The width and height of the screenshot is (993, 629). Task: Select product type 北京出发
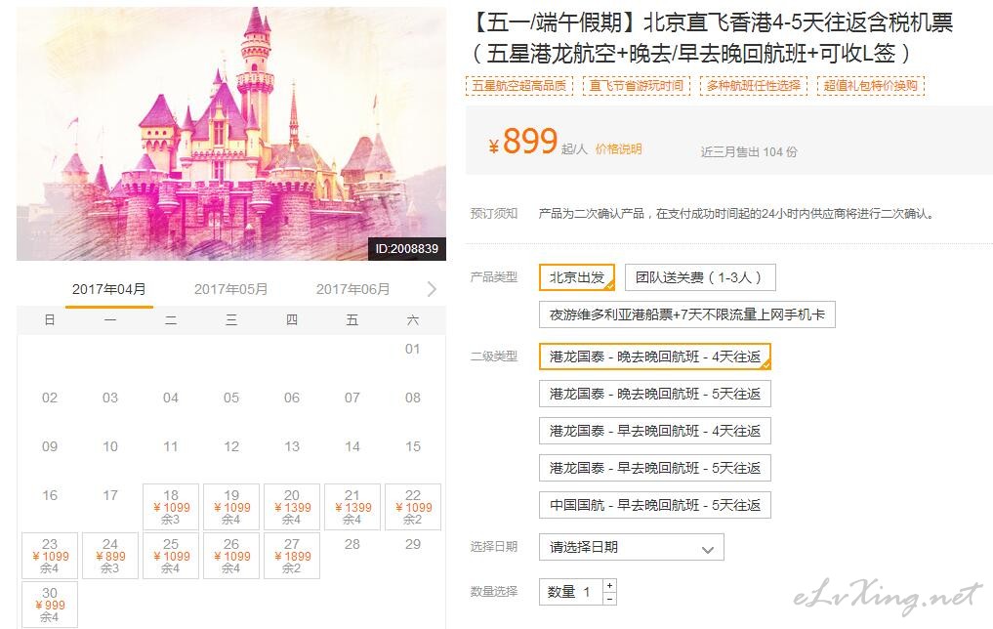click(x=577, y=277)
